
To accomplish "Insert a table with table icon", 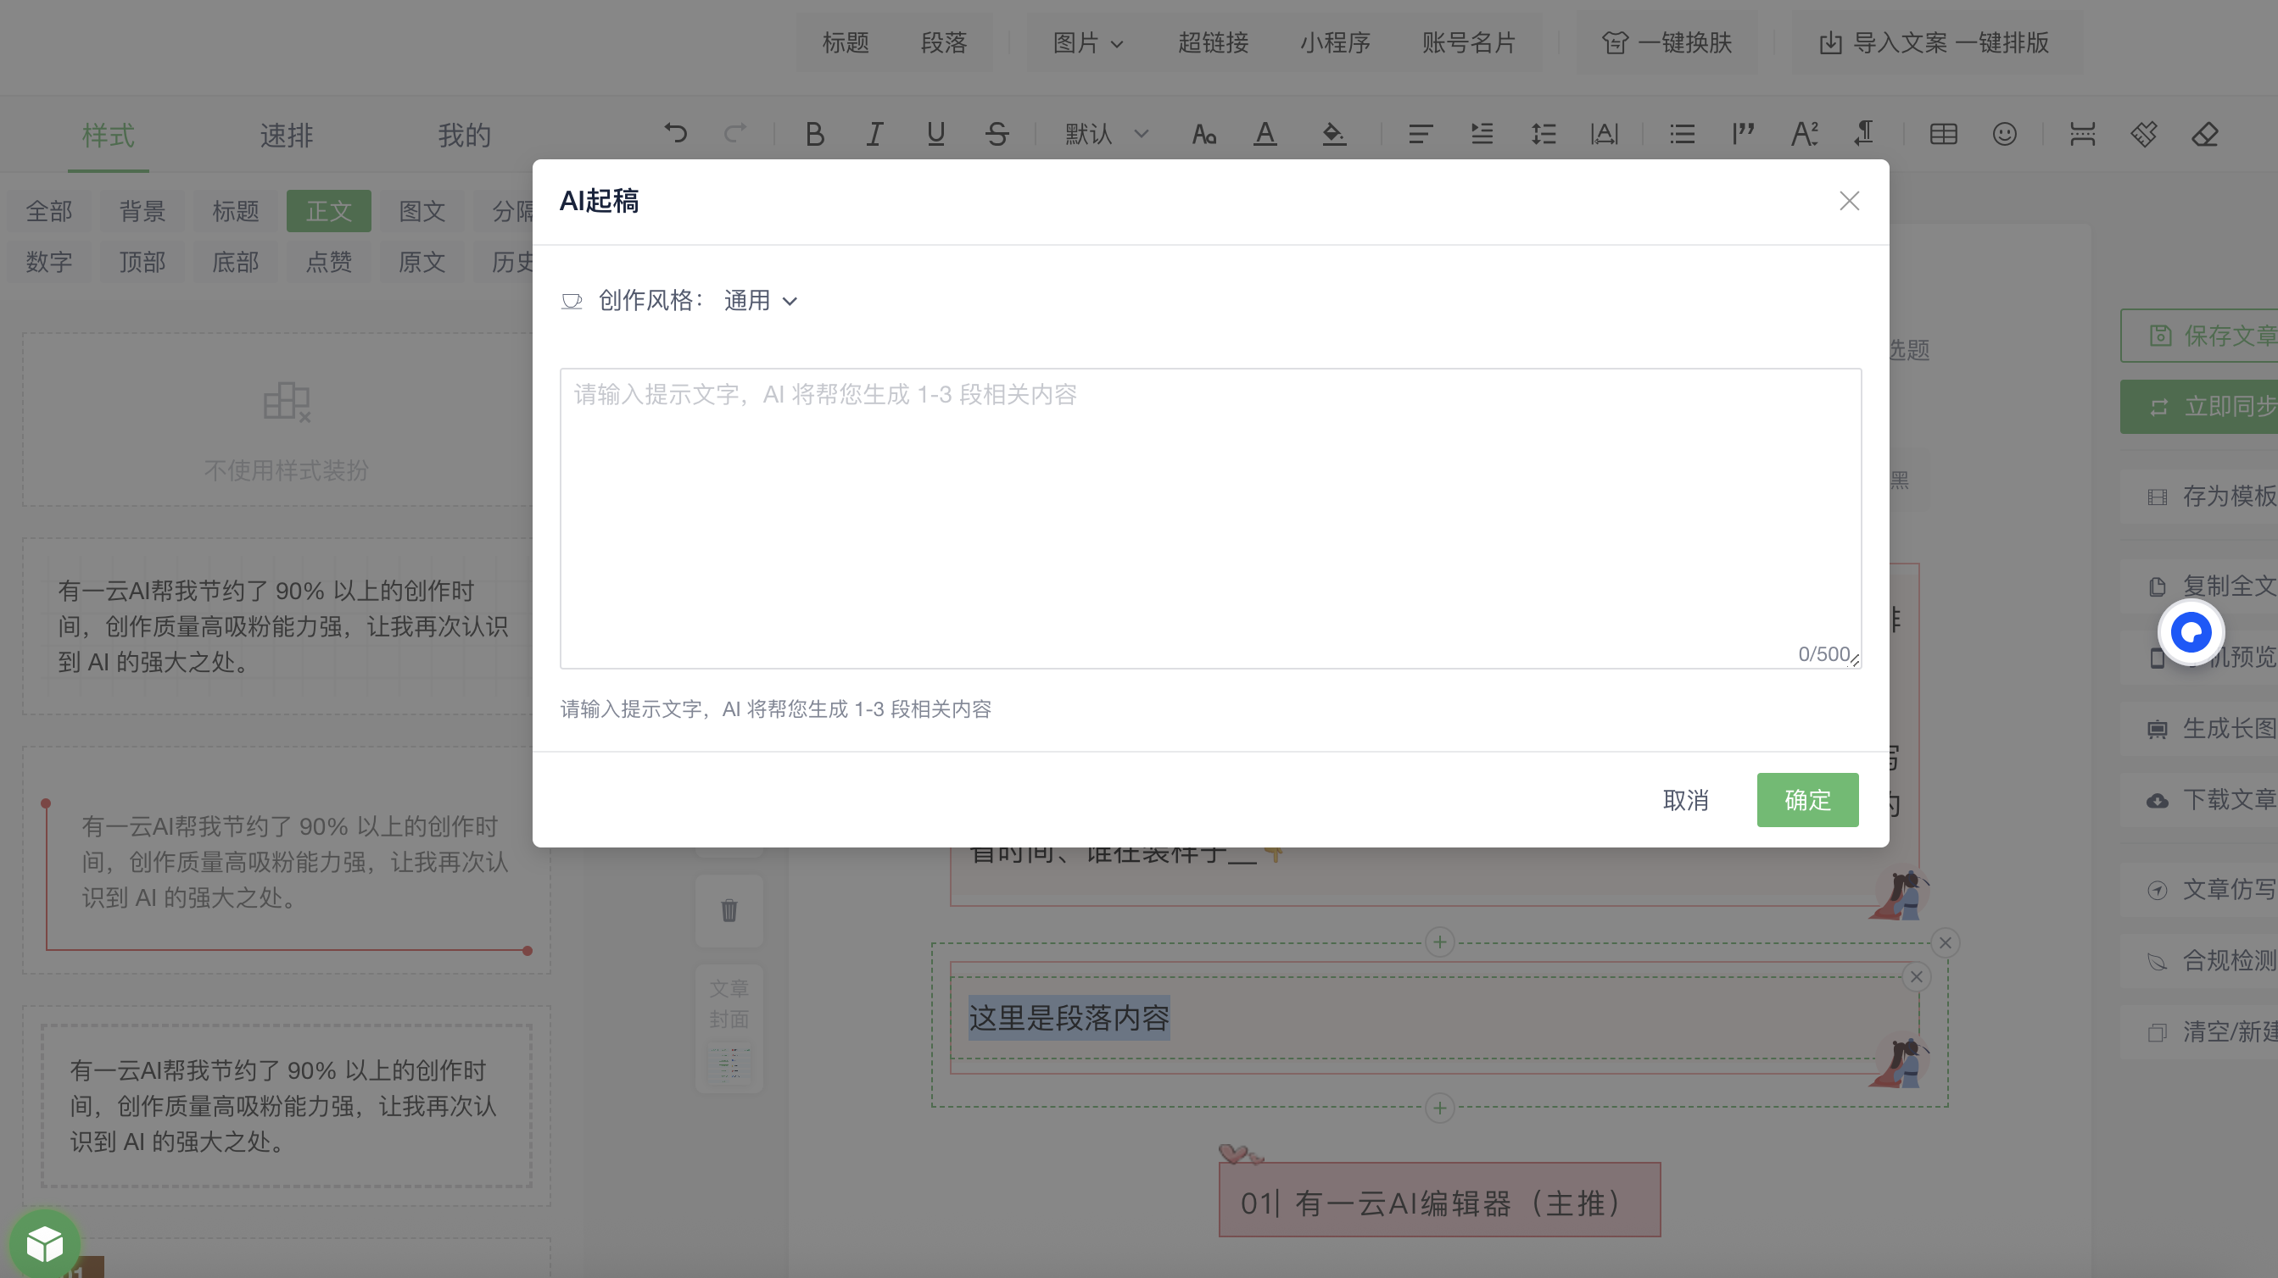I will click(1943, 135).
